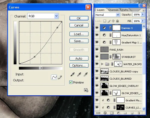
Task: Add a layer mask from the Layers panel footer
Action: point(112,113)
